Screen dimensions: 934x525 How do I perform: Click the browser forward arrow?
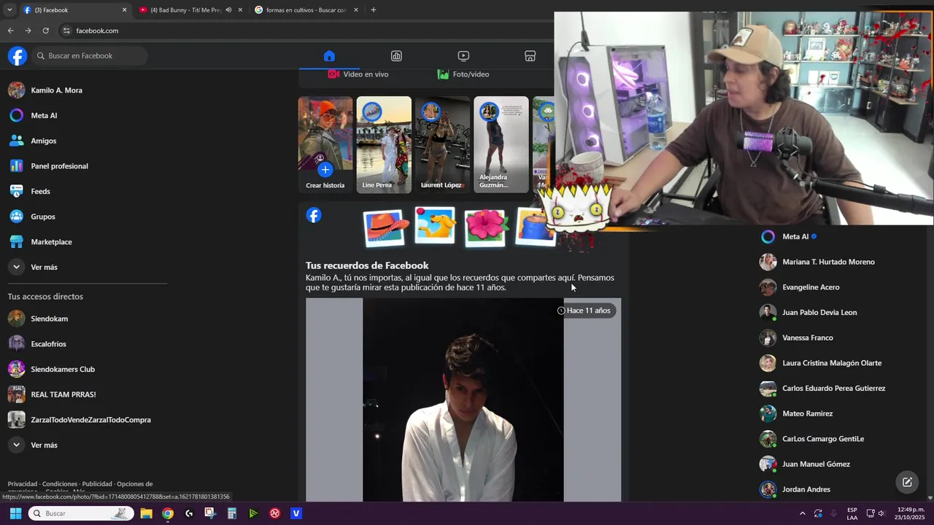point(28,31)
